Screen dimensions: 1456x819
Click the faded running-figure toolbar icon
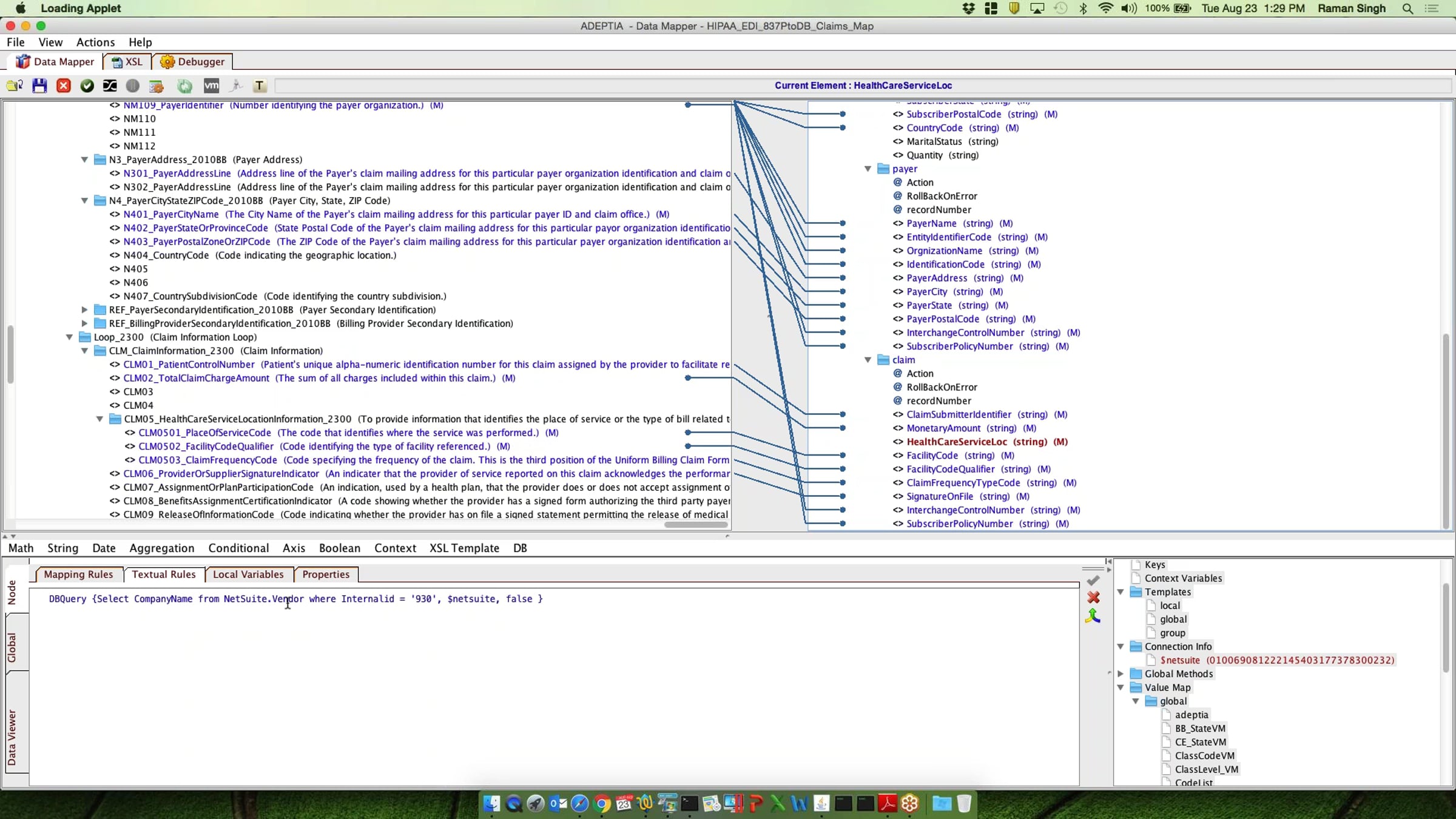(x=236, y=86)
